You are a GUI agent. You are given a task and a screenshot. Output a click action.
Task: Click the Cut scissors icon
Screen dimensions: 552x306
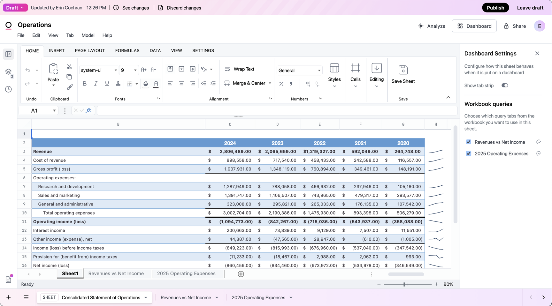69,67
